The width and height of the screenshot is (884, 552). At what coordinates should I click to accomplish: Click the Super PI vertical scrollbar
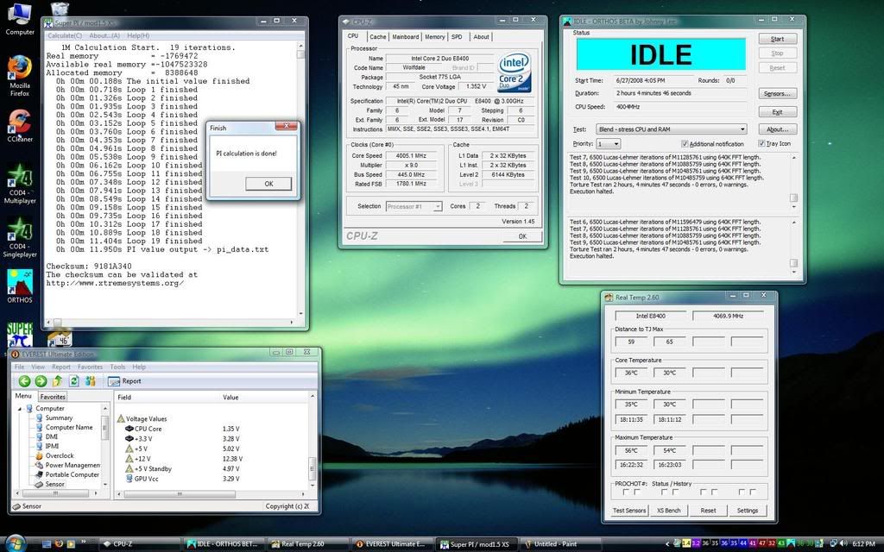pos(300,179)
